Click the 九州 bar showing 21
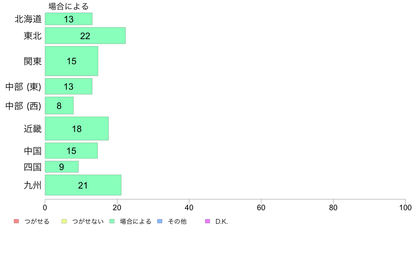 pos(83,185)
